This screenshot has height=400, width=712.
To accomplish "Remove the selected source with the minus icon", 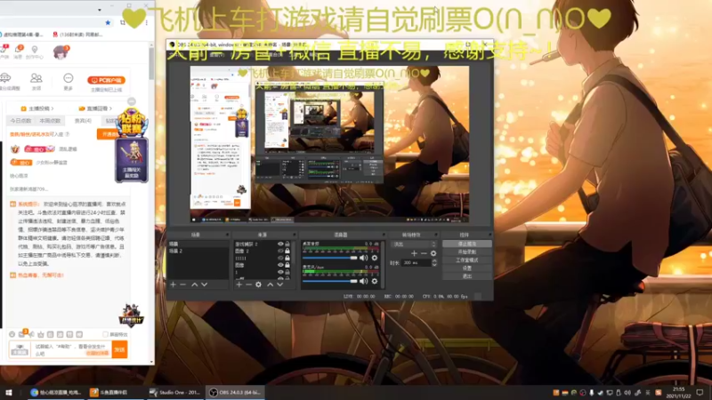I will coord(248,284).
